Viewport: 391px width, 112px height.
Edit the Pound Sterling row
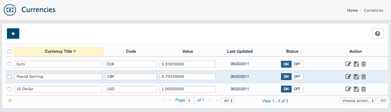[x=348, y=77]
